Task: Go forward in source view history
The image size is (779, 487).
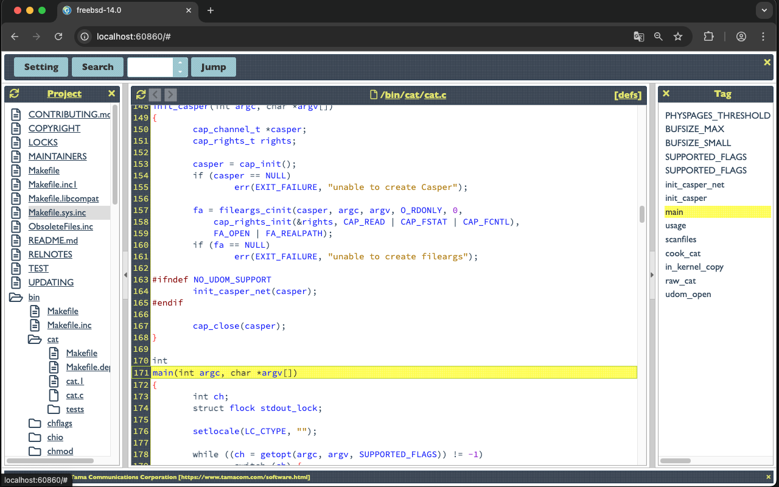Action: pyautogui.click(x=170, y=94)
